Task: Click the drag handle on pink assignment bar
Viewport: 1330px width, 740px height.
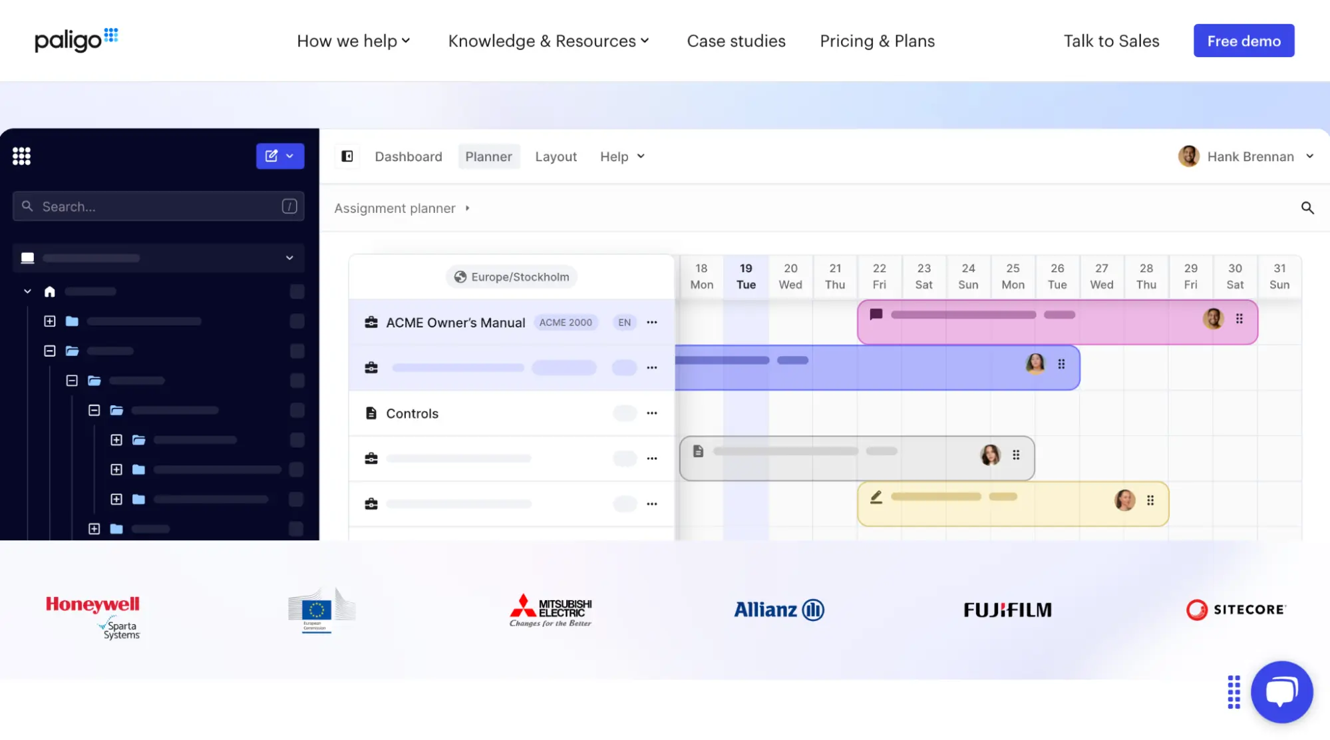Action: [1240, 319]
